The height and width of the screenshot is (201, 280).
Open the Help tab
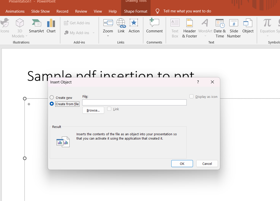tap(113, 11)
